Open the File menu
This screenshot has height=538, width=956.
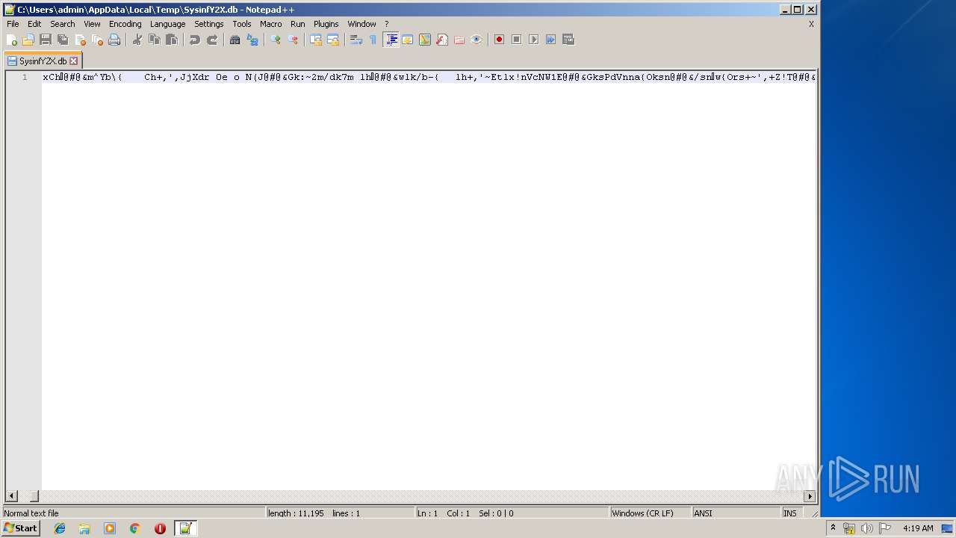coord(13,24)
